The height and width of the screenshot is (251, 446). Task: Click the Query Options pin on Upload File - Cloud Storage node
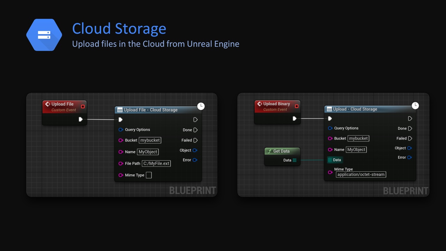point(121,130)
